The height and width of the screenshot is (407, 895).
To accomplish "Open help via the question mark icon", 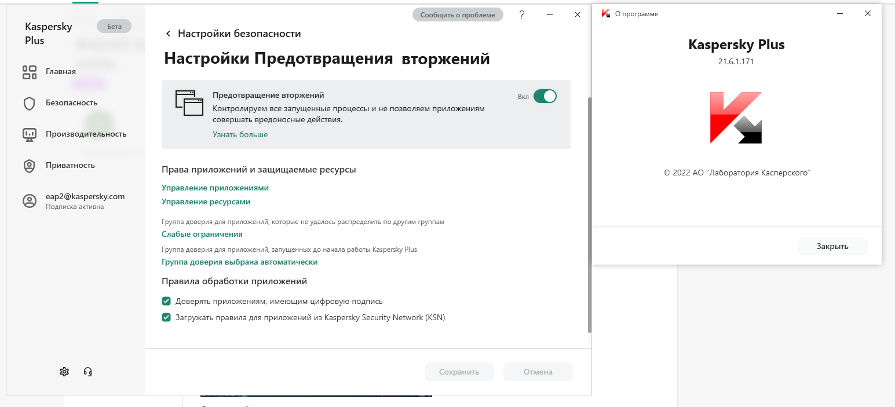I will click(522, 14).
